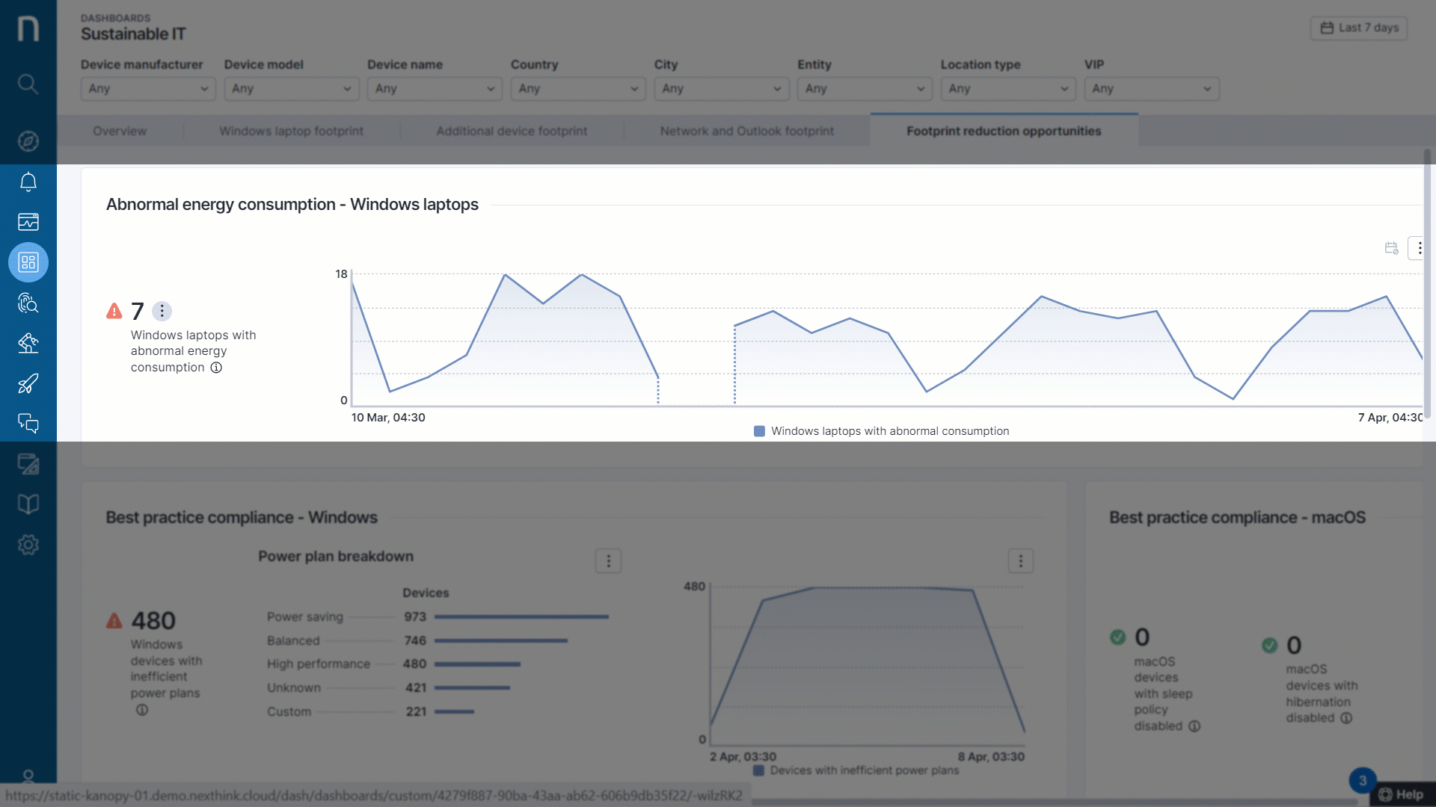Click info icon beside abnormal energy consumption
The image size is (1436, 807).
point(216,368)
